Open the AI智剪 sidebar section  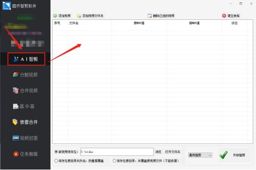(26, 59)
